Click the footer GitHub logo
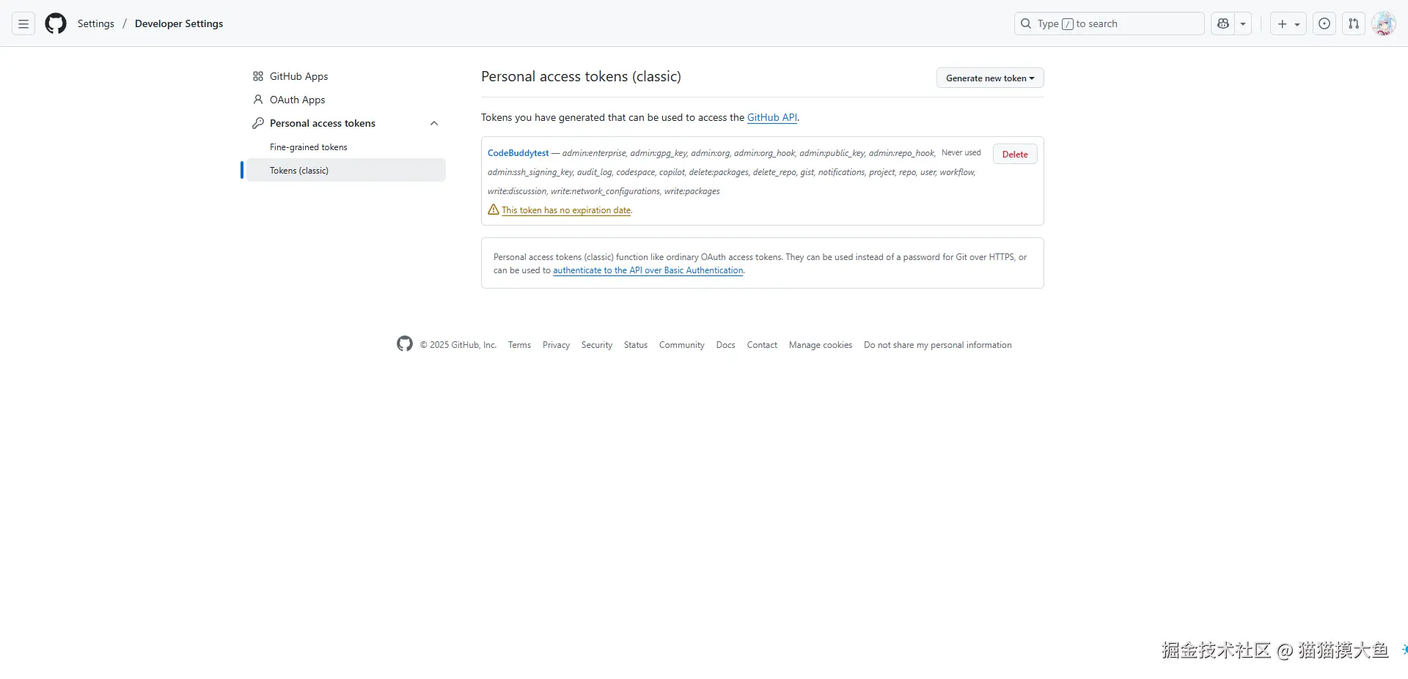 [405, 344]
